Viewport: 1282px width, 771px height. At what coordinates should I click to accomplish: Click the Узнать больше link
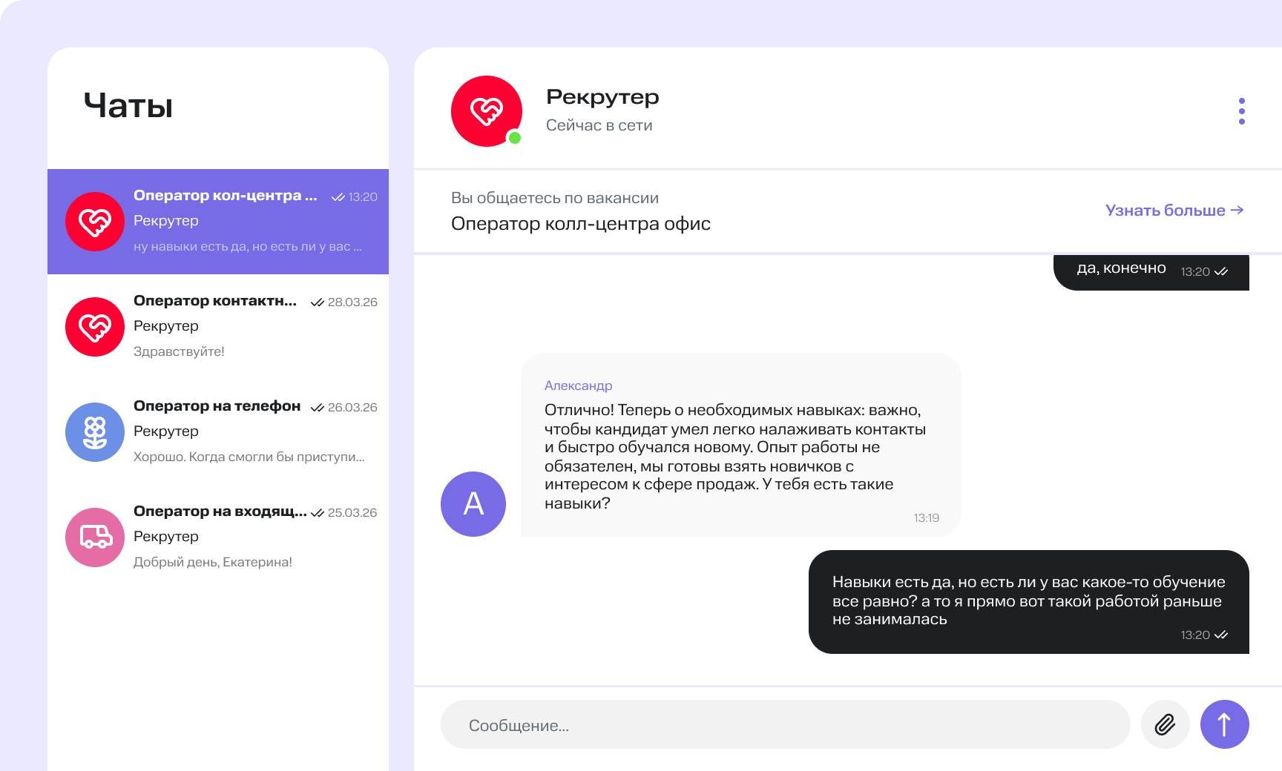(1174, 211)
